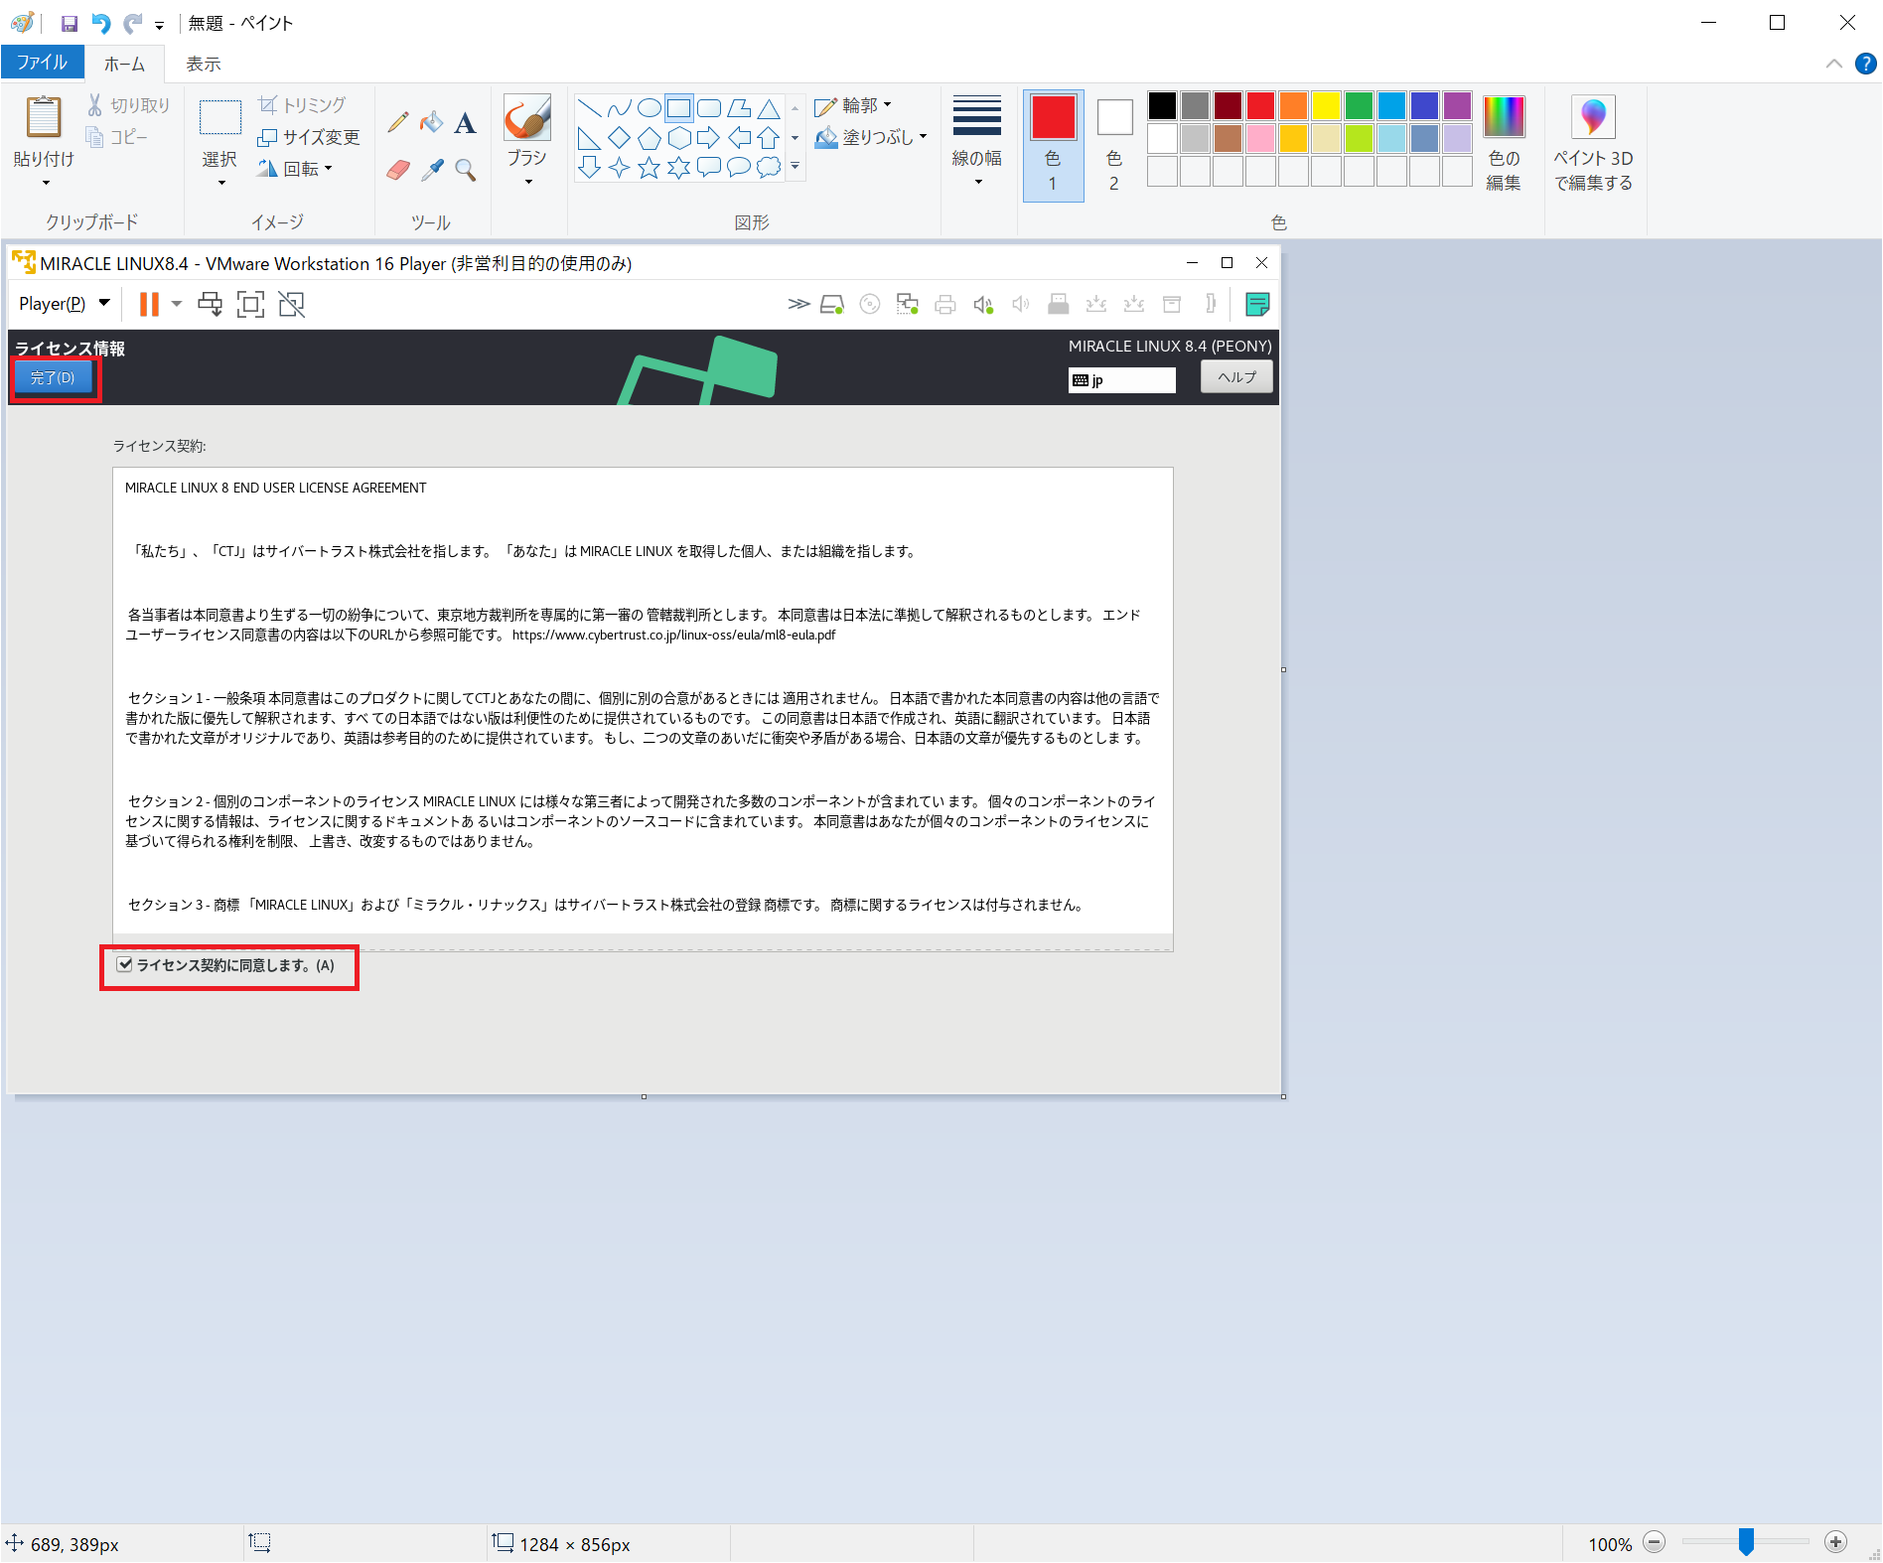Click the orange Pause VM icon
This screenshot has height=1563, width=1883.
[x=149, y=304]
